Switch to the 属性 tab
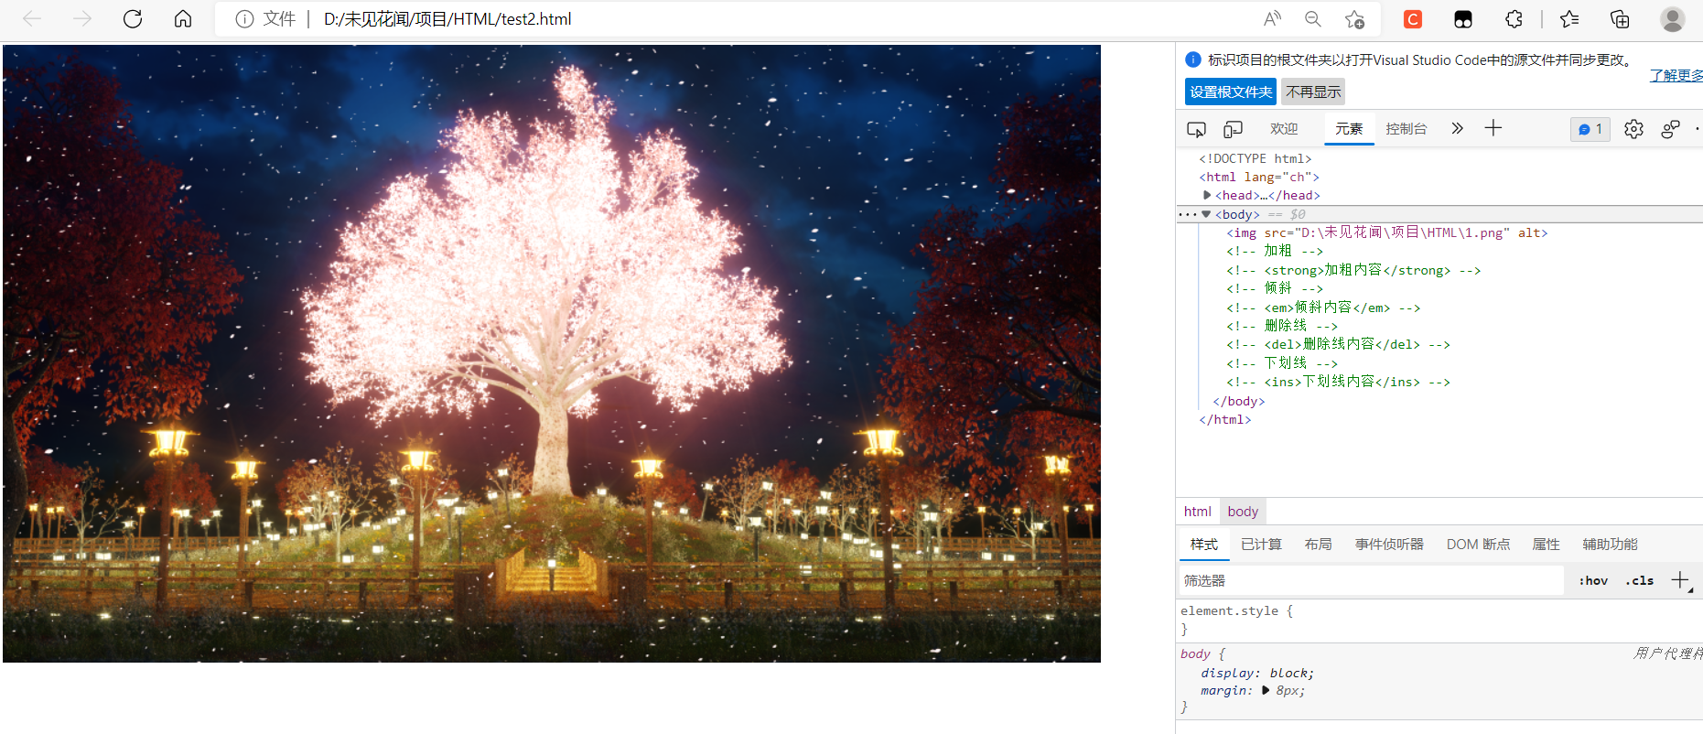This screenshot has height=734, width=1703. point(1546,545)
